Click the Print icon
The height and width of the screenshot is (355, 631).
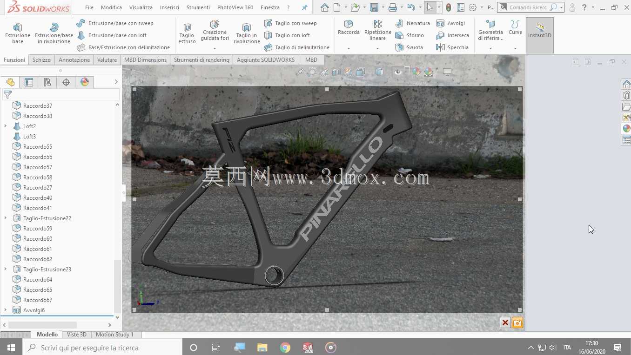[x=393, y=7]
